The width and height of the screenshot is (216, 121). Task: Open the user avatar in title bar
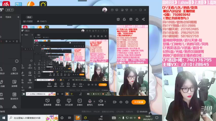[105, 10]
